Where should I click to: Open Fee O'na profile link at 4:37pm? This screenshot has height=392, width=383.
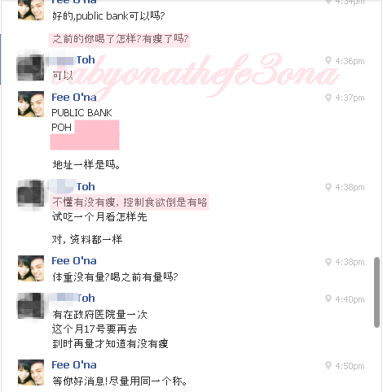74,97
